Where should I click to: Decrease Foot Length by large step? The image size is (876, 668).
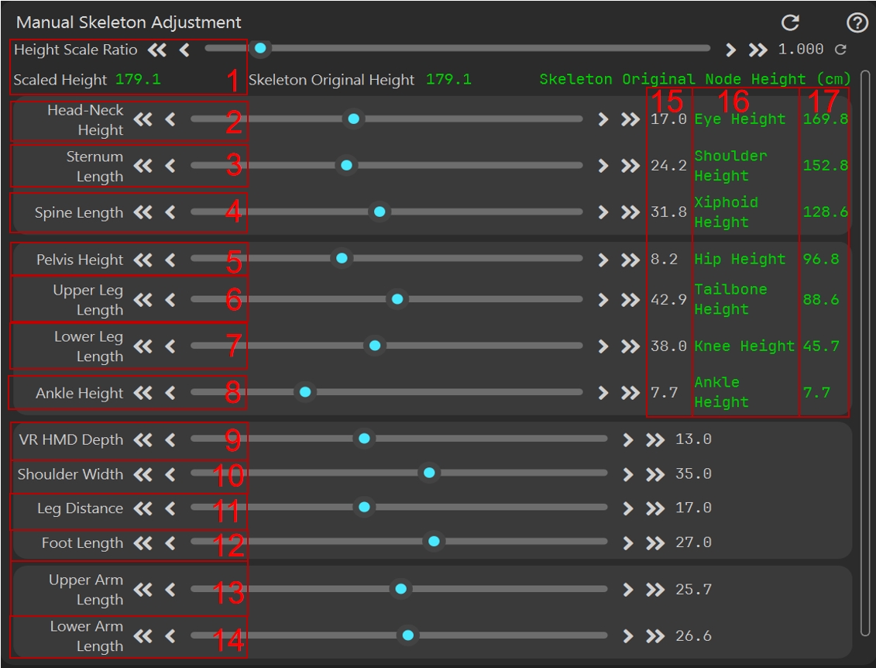(x=143, y=542)
